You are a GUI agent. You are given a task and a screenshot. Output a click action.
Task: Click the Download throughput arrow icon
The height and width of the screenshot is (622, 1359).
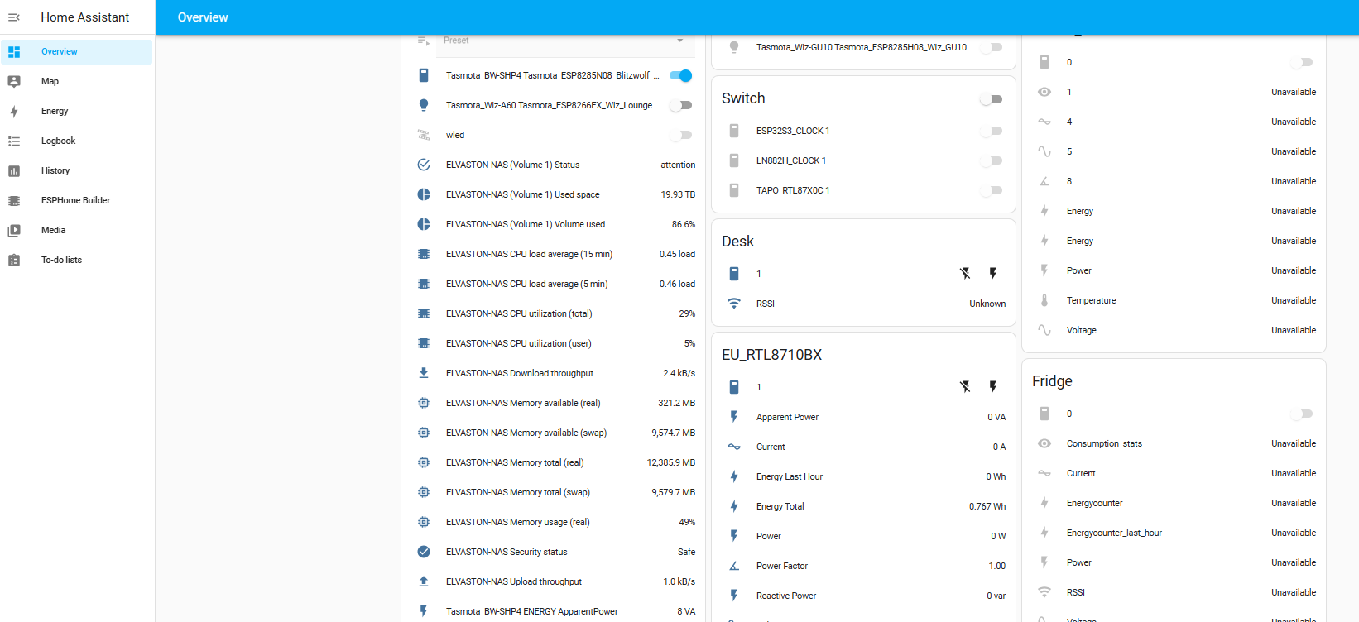pyautogui.click(x=424, y=373)
